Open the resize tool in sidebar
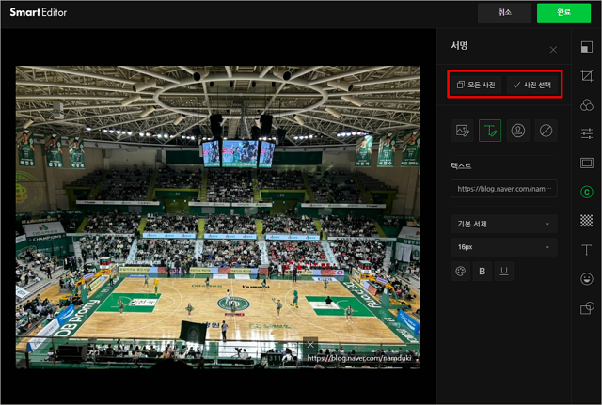Image resolution: width=602 pixels, height=405 pixels. coord(587,47)
